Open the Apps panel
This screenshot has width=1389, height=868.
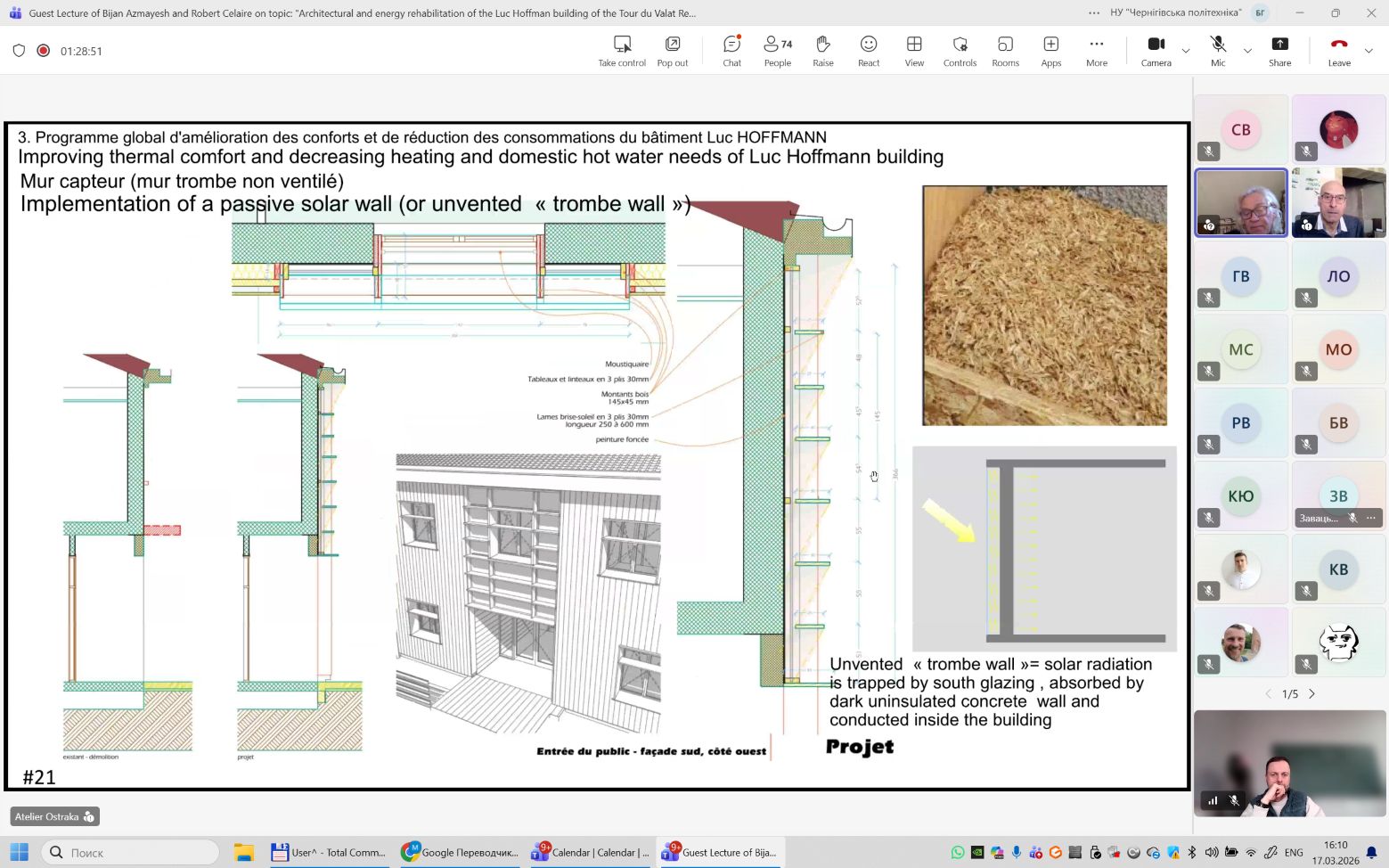[1051, 51]
